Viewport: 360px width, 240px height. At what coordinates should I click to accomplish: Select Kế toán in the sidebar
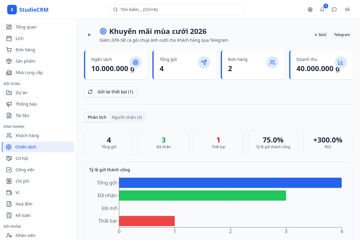[x=22, y=215]
